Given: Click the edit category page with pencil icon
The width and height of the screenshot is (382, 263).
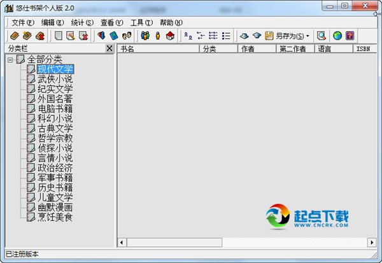Looking at the screenshot, I should click(x=71, y=36).
